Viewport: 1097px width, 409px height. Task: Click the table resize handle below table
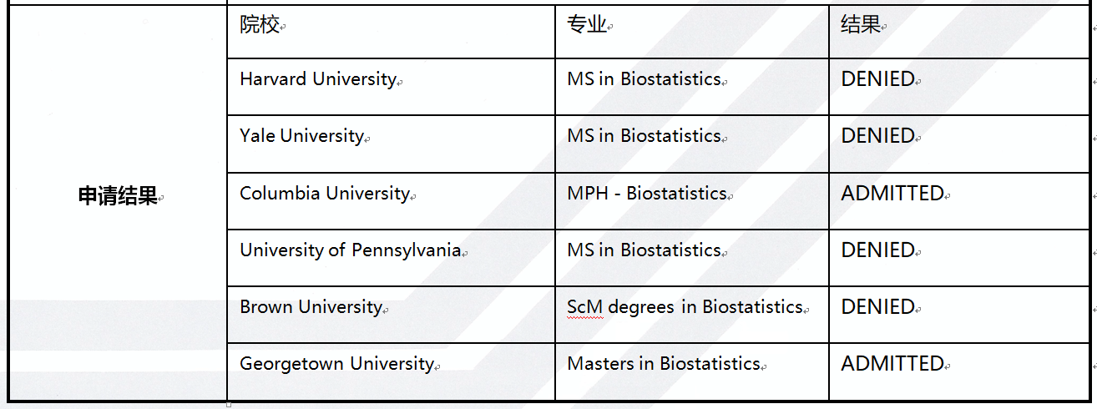click(229, 405)
